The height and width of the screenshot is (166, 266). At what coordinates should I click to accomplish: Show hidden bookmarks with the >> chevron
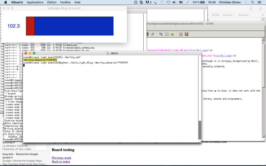coord(263,15)
